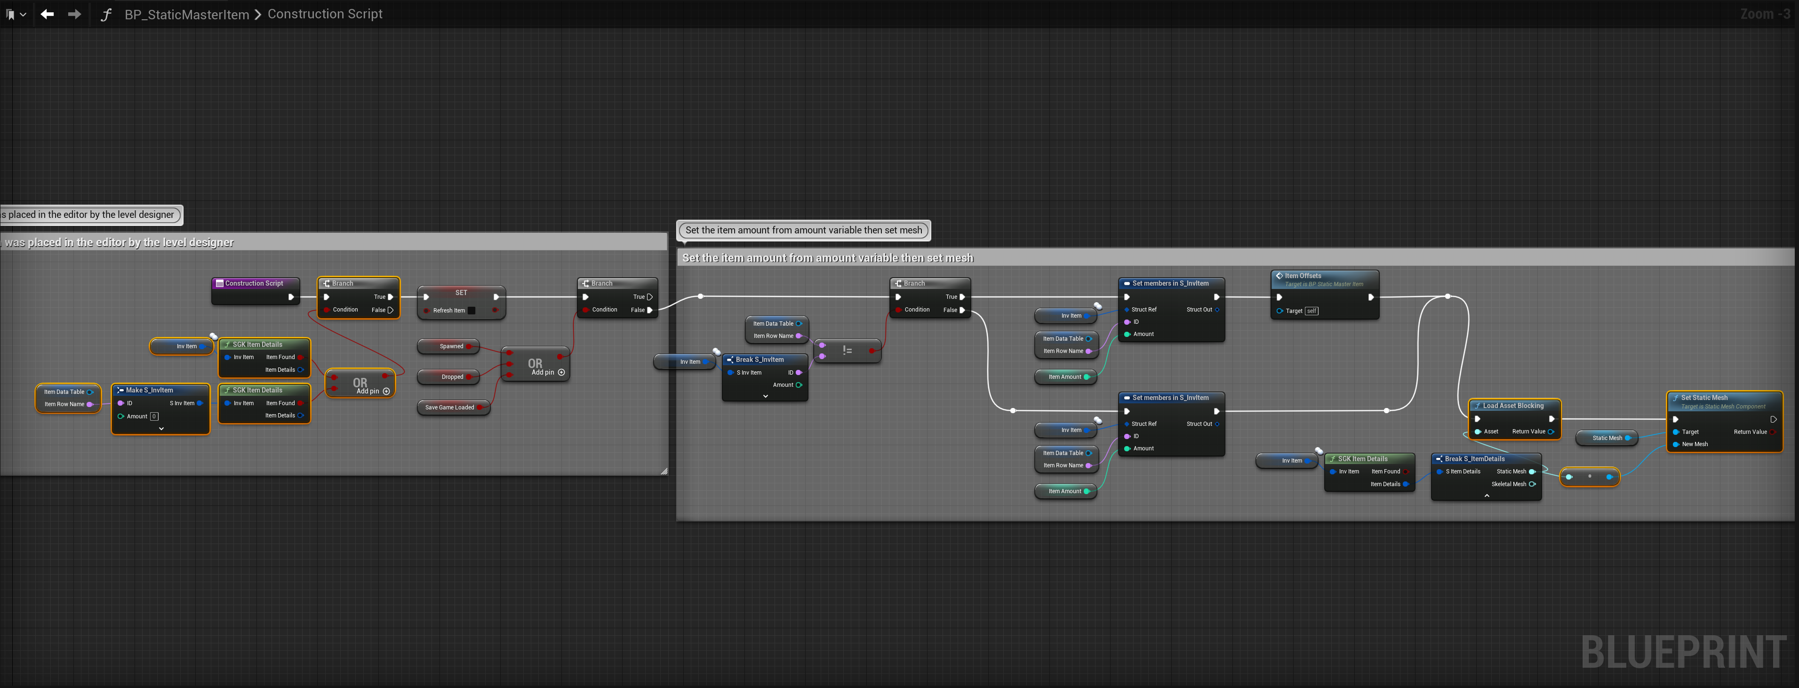
Task: Collapse Break S_ItemDetails node chevron
Action: pyautogui.click(x=1486, y=495)
